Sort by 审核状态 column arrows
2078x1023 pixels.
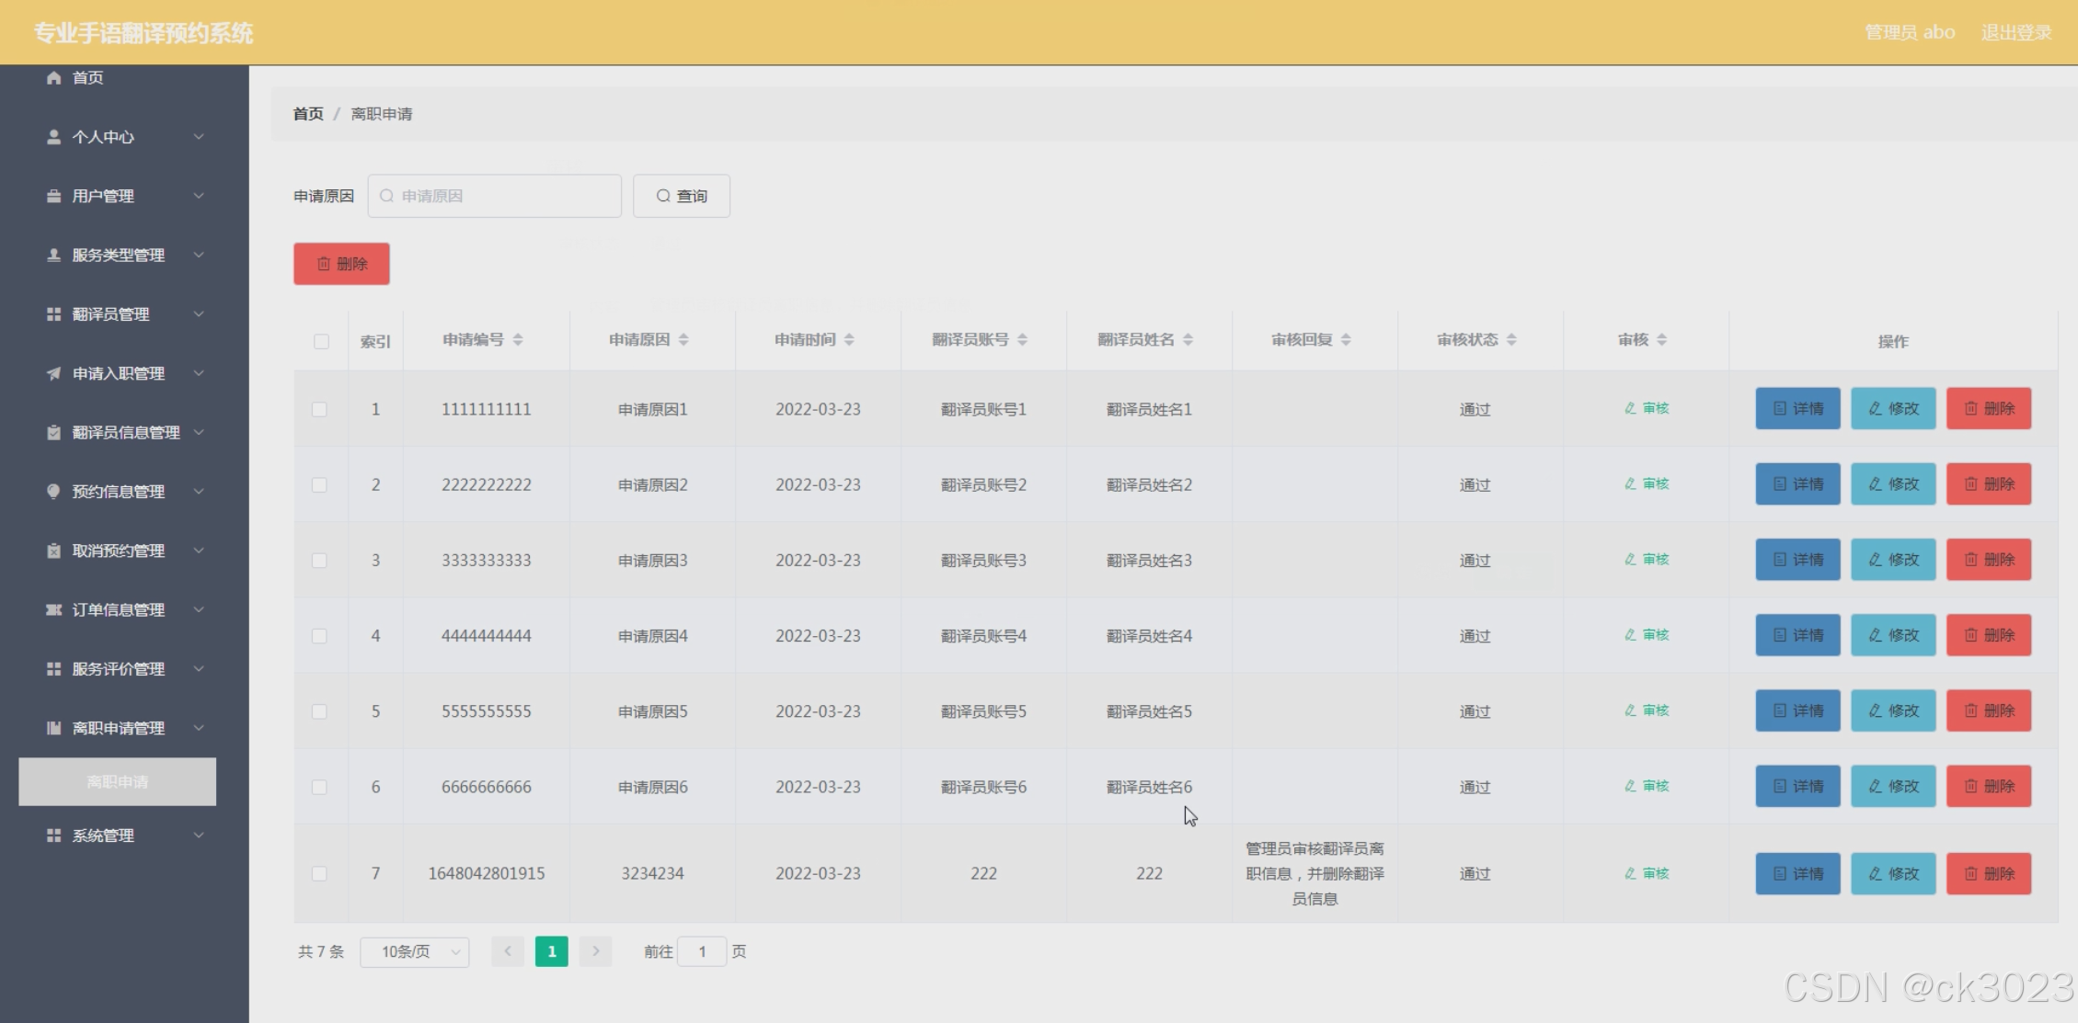(1511, 340)
